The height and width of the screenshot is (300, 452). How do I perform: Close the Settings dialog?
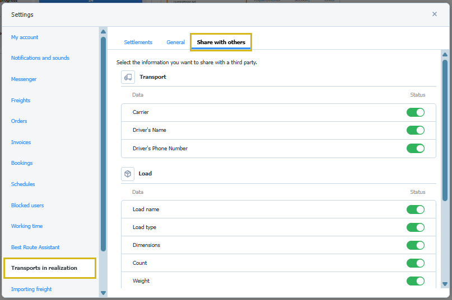tap(434, 14)
